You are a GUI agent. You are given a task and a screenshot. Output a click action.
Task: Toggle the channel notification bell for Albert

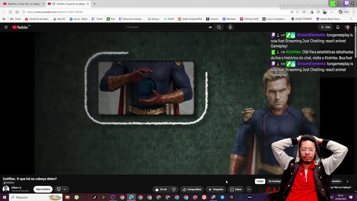[x=59, y=189]
